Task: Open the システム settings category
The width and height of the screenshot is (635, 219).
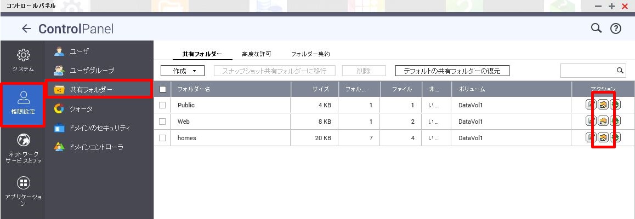Action: coord(23,61)
